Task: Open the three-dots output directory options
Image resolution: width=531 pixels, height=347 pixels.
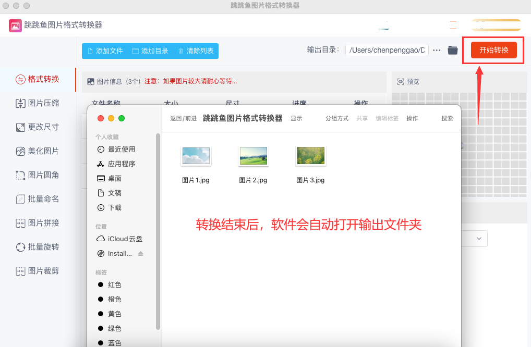Action: pos(437,50)
